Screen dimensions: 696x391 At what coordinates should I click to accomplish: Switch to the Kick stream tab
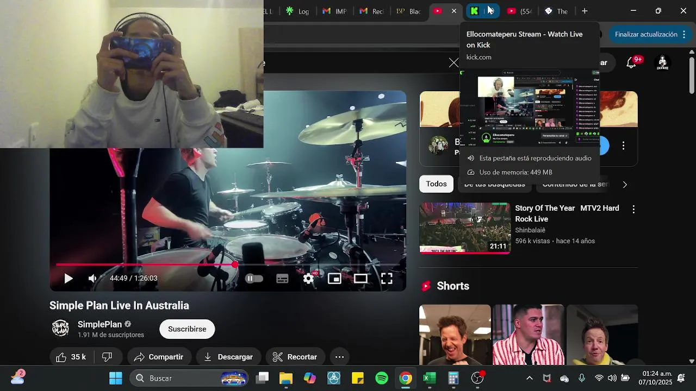coord(482,11)
